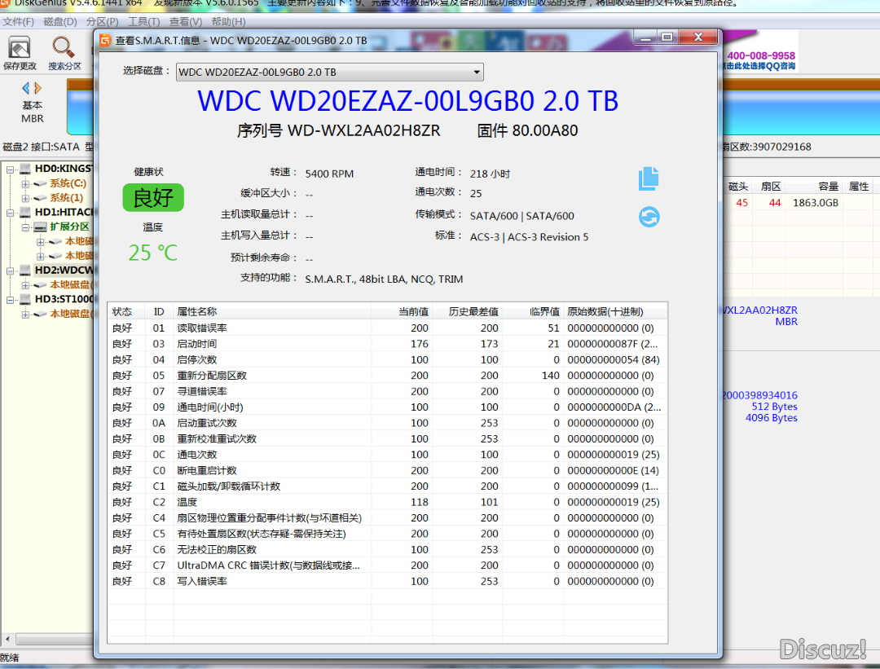
Task: Select the 磁头加载/卸载循环计数 row
Action: pyautogui.click(x=387, y=486)
